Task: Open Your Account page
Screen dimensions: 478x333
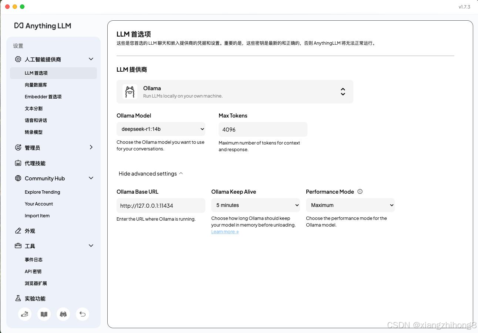Action: click(x=39, y=204)
